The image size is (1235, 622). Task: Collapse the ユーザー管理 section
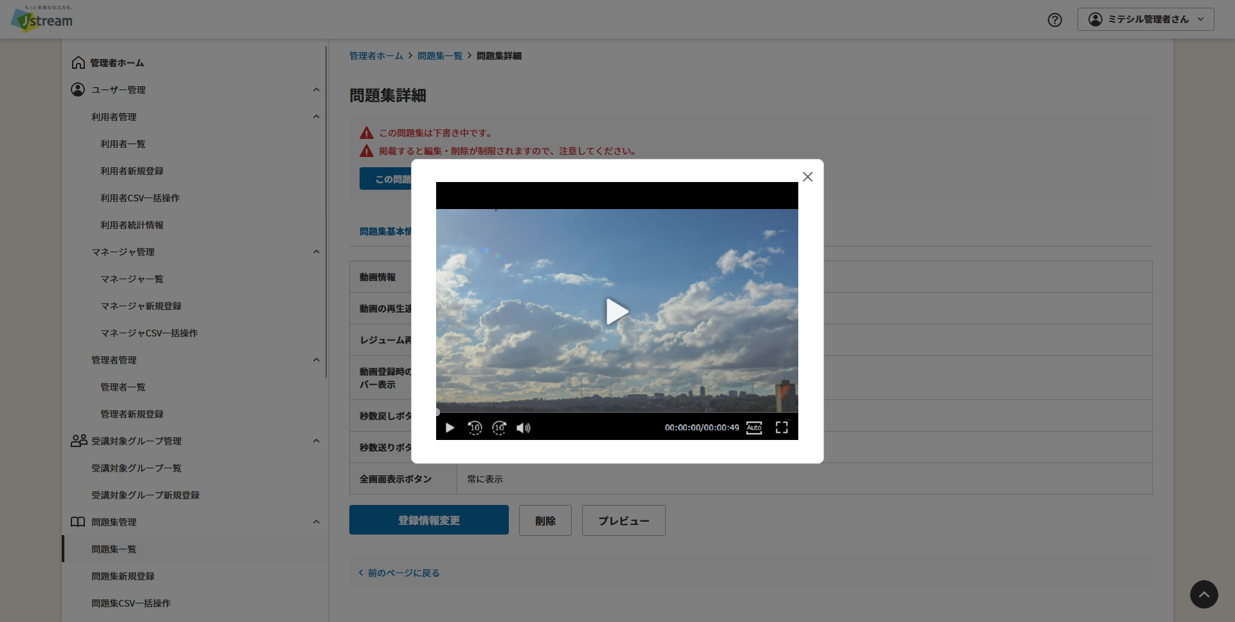(x=316, y=89)
